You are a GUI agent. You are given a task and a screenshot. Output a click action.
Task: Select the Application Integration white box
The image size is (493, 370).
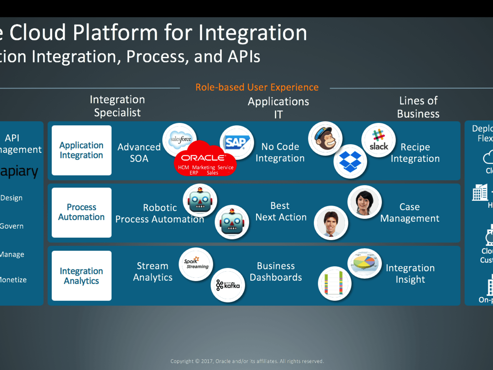pyautogui.click(x=82, y=150)
